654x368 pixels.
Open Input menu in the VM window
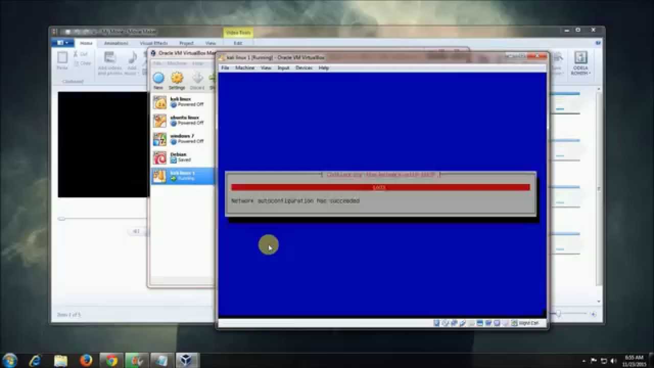(x=283, y=67)
